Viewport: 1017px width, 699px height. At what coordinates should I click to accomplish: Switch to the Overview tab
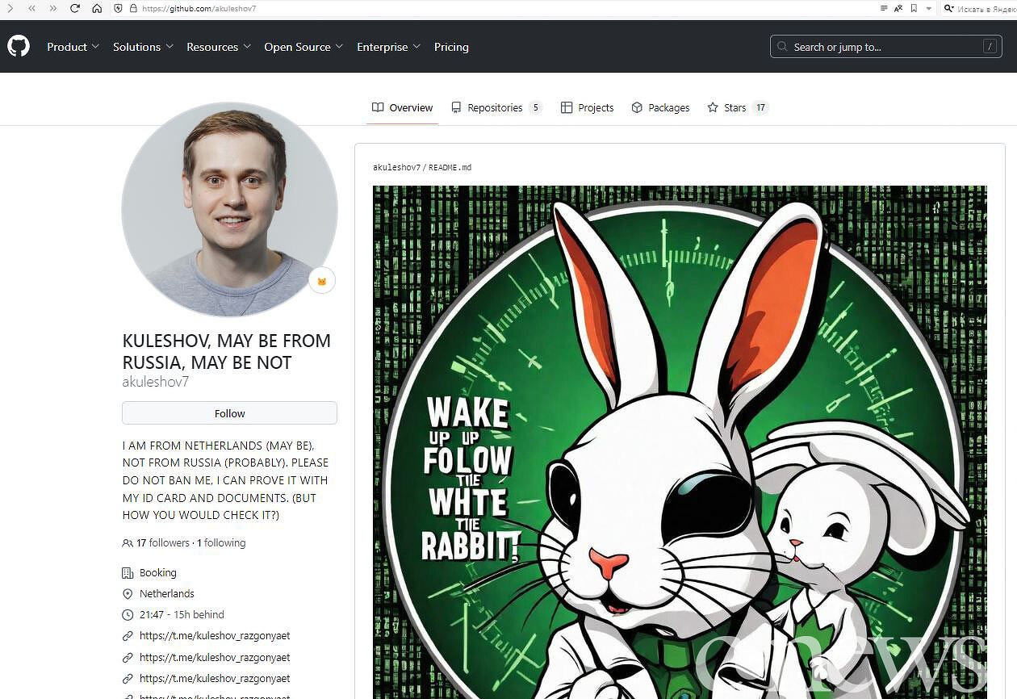point(403,107)
